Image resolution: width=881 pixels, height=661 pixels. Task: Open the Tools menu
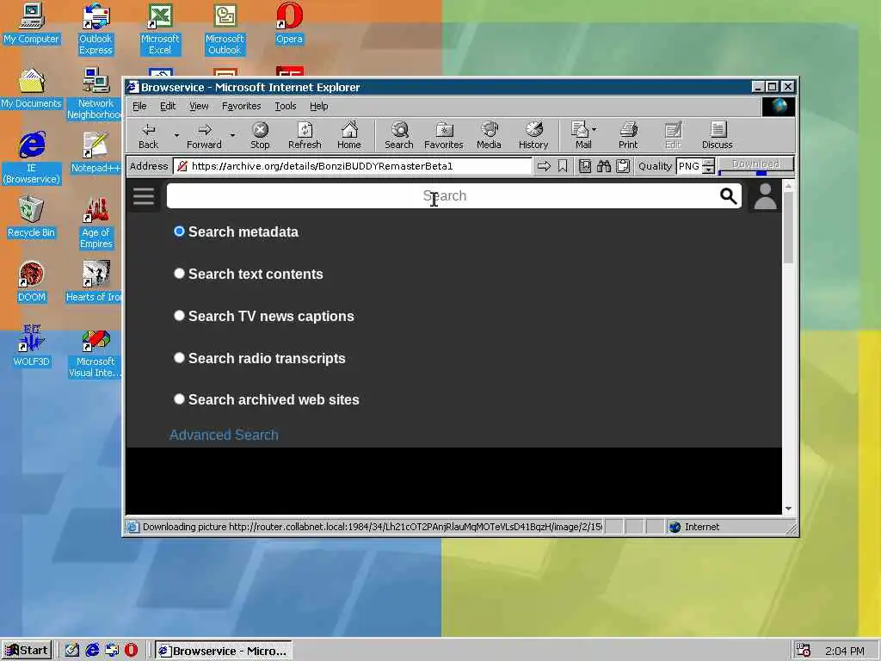286,106
